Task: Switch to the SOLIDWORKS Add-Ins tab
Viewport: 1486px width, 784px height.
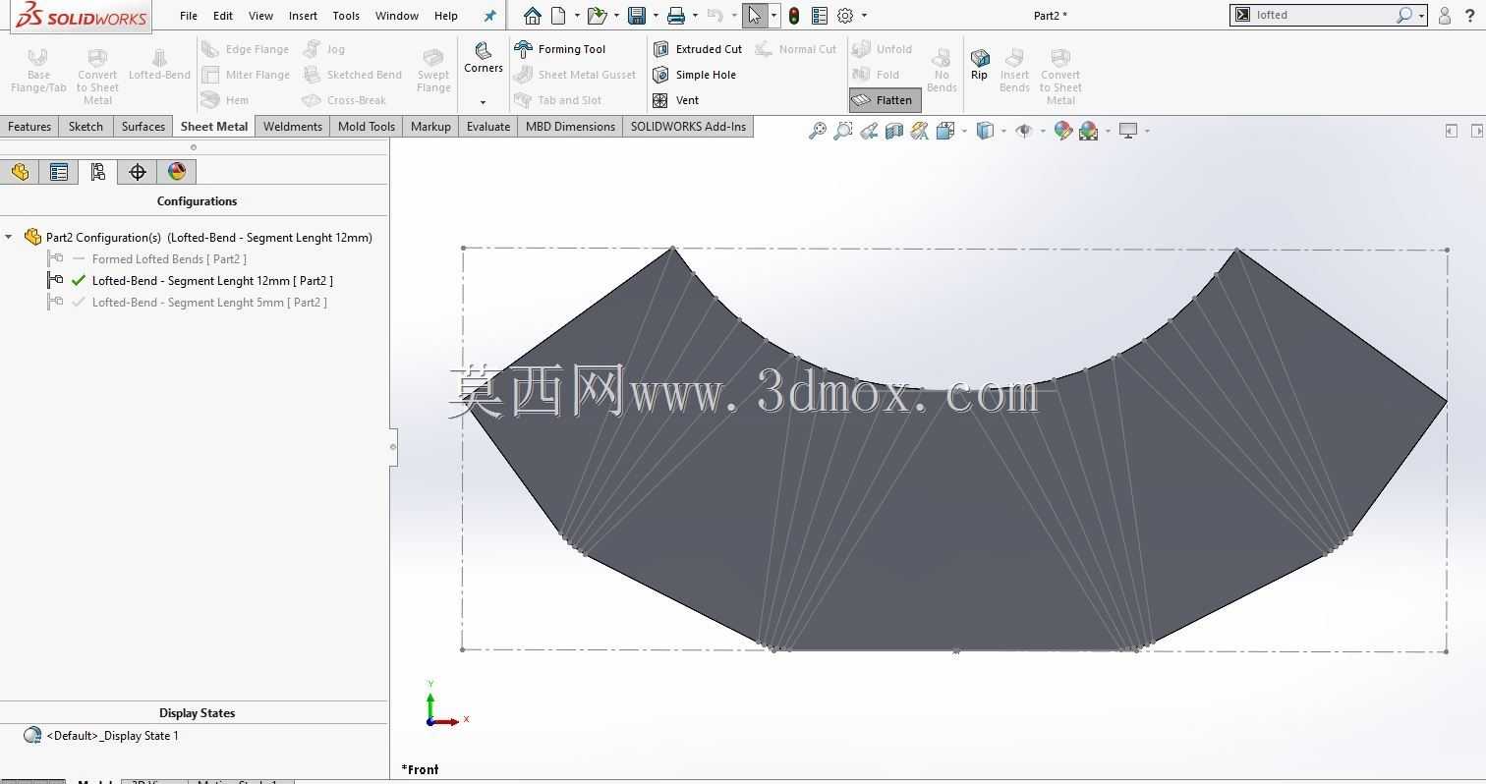Action: pyautogui.click(x=688, y=127)
